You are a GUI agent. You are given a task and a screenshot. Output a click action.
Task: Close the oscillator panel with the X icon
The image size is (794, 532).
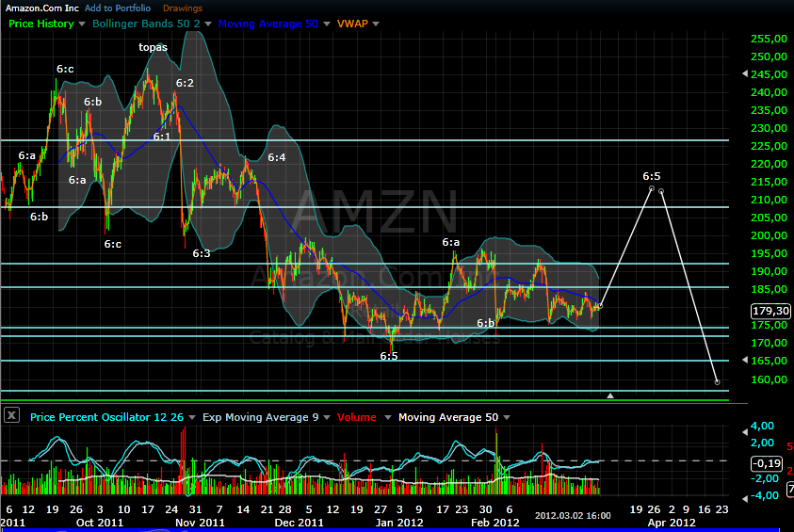pos(11,415)
